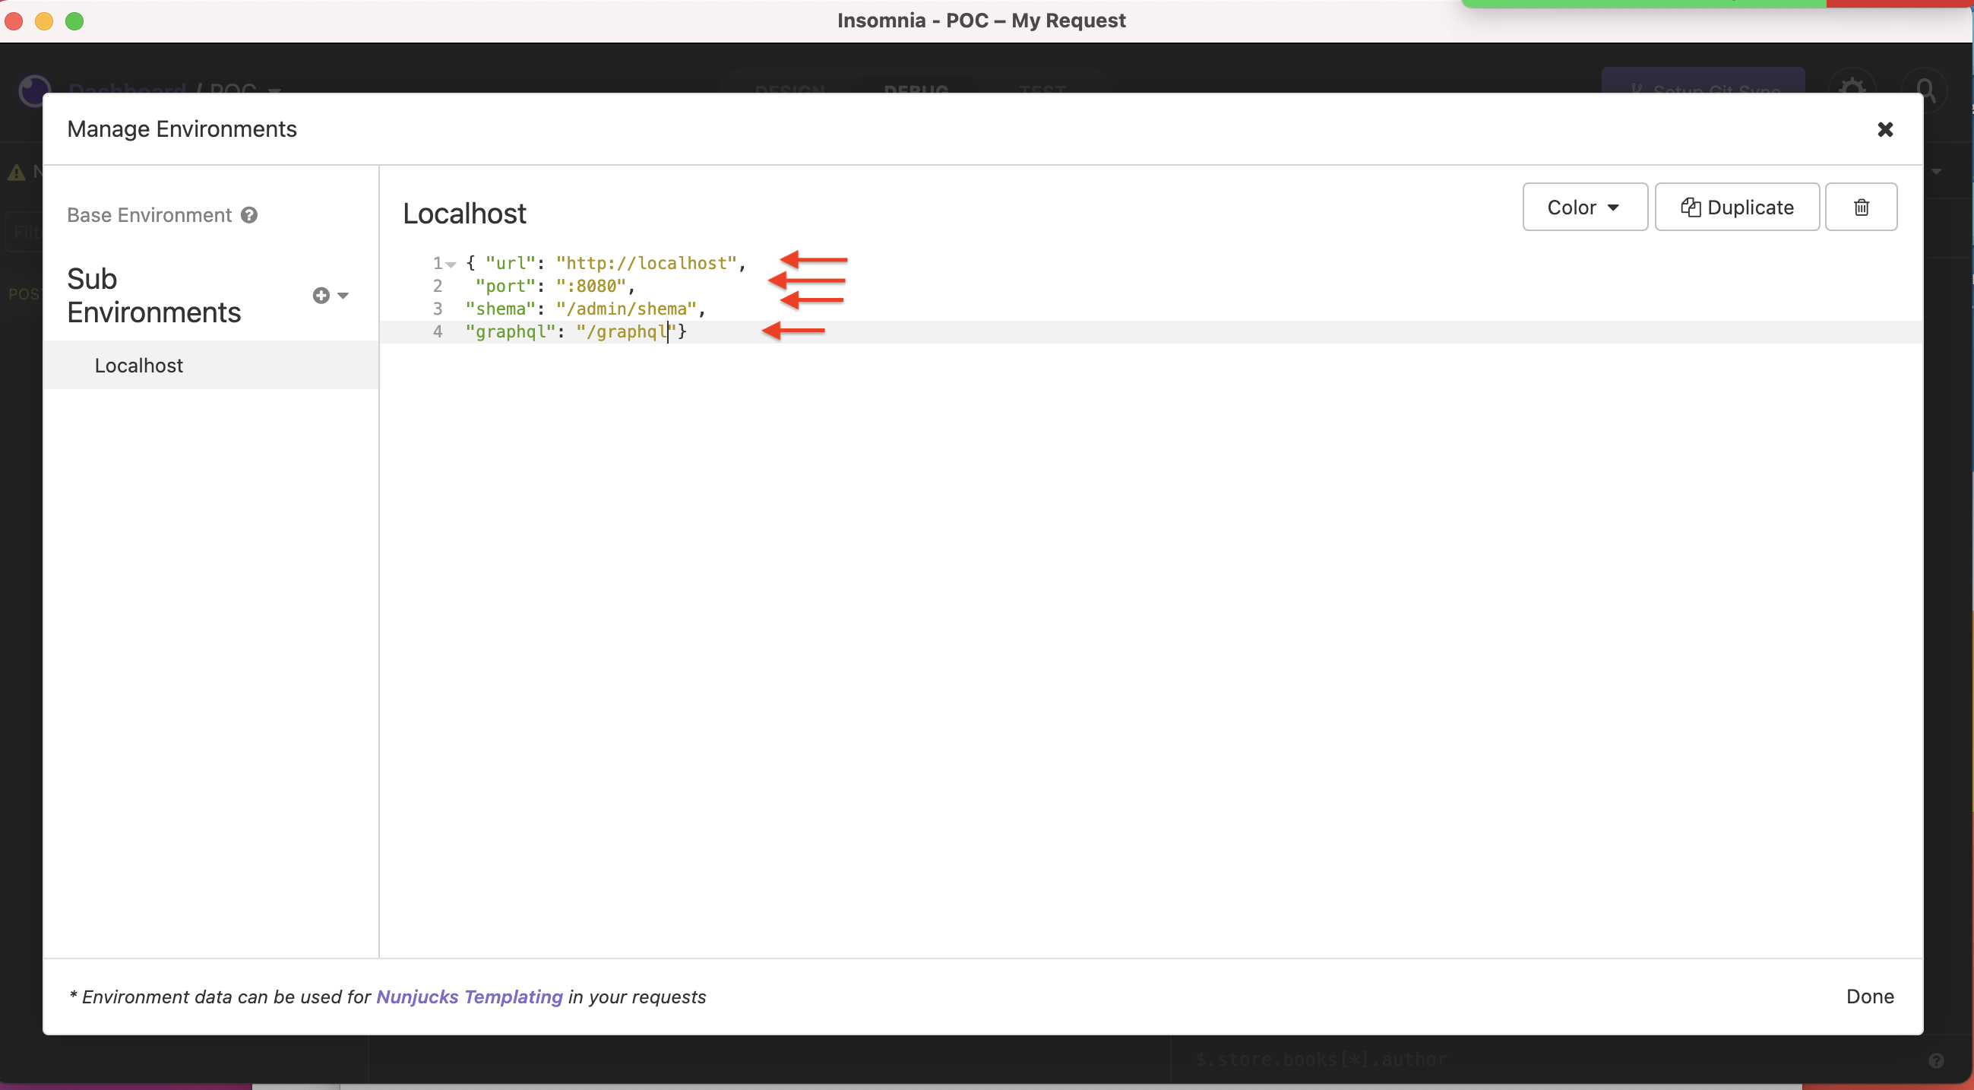
Task: Duplicate the Localhost environment
Action: click(x=1737, y=206)
